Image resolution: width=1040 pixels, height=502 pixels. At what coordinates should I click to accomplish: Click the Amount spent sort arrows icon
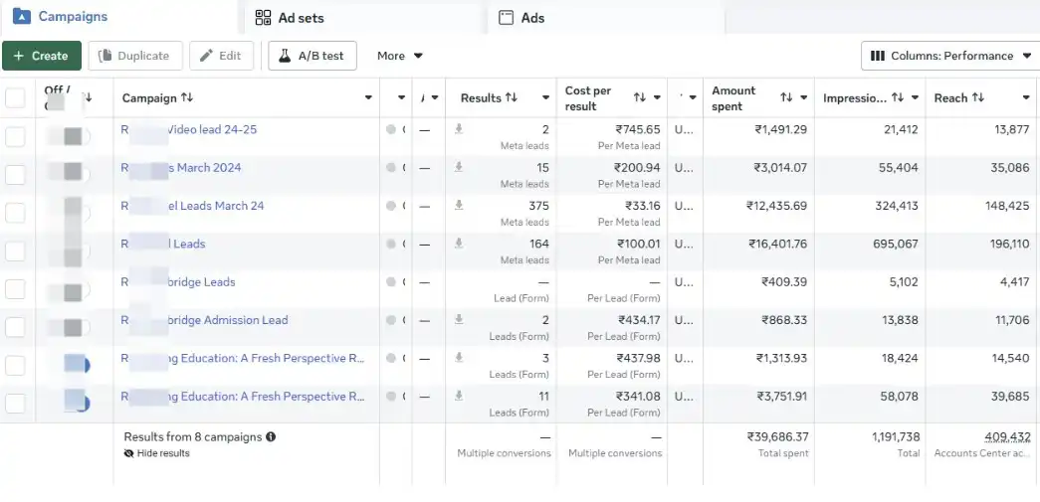pos(786,97)
